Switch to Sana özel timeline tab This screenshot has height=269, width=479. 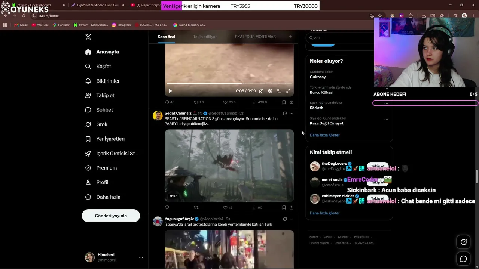166,37
